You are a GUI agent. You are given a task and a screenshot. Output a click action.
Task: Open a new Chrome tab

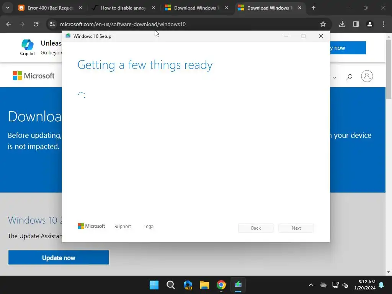tap(314, 8)
